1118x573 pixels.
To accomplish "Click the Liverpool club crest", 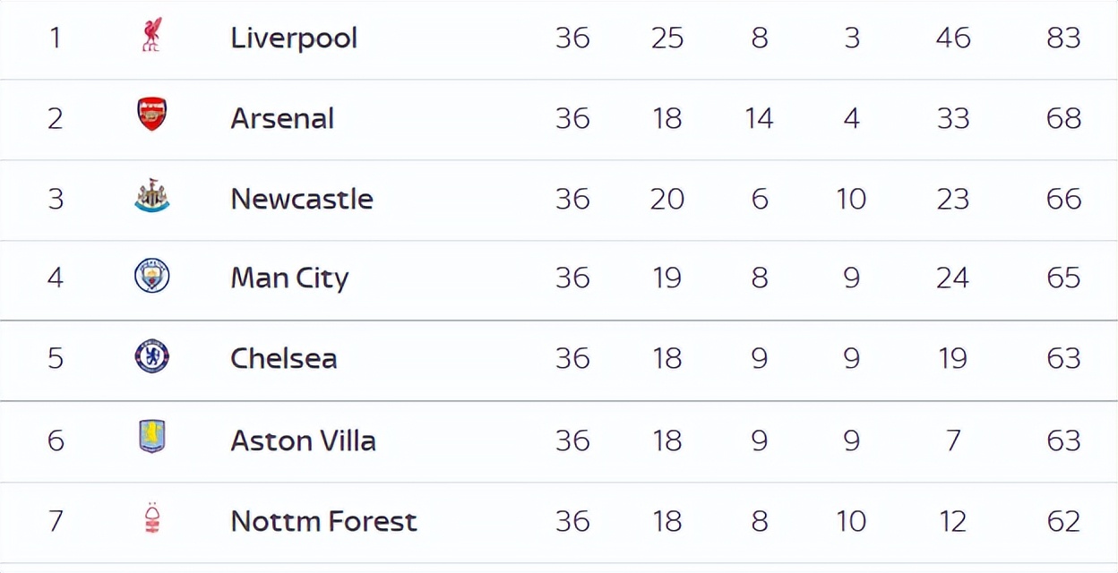I will (152, 36).
